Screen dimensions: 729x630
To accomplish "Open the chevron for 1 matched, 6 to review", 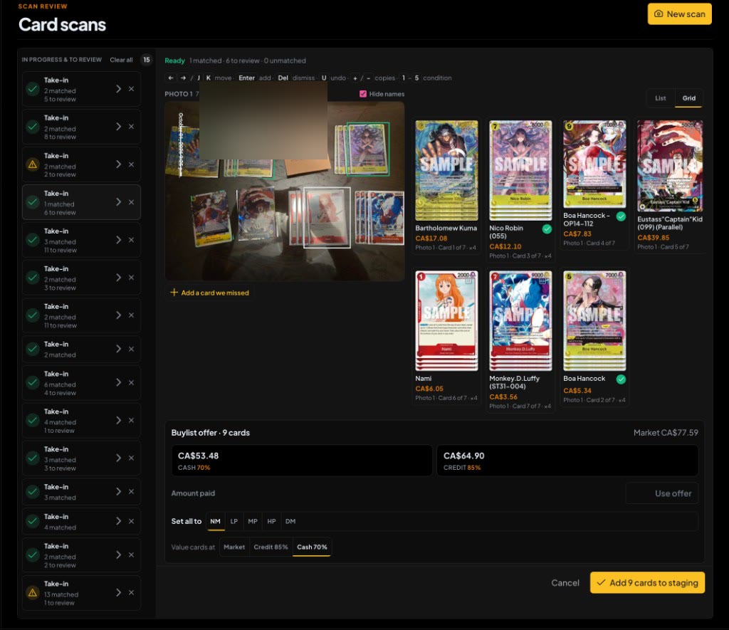I will [119, 202].
